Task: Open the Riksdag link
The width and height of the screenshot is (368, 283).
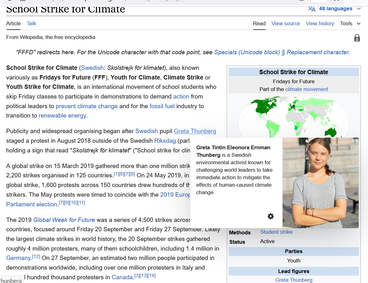Action: tap(165, 141)
